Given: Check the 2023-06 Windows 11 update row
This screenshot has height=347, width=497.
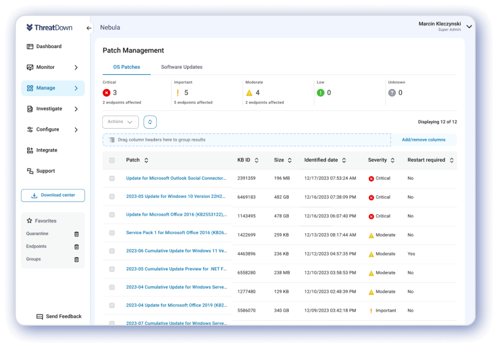Looking at the screenshot, I should (x=112, y=251).
